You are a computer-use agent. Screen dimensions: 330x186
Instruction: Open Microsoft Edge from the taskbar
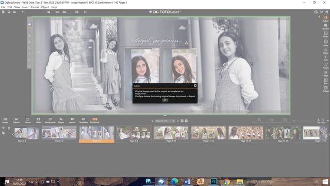click(174, 181)
